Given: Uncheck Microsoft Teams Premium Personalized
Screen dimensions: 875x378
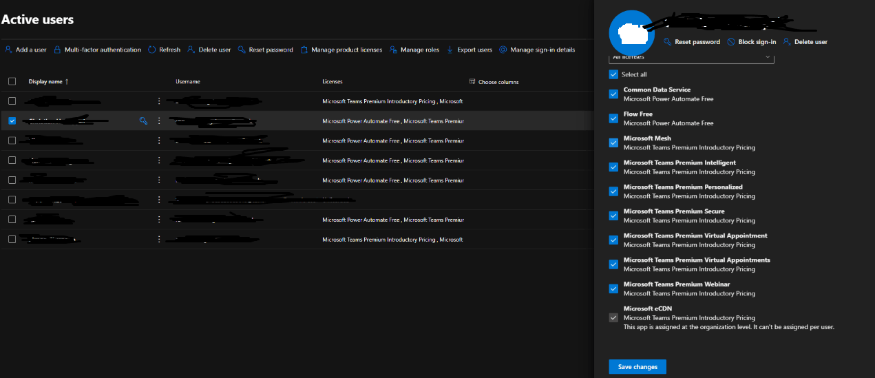Looking at the screenshot, I should pyautogui.click(x=613, y=191).
